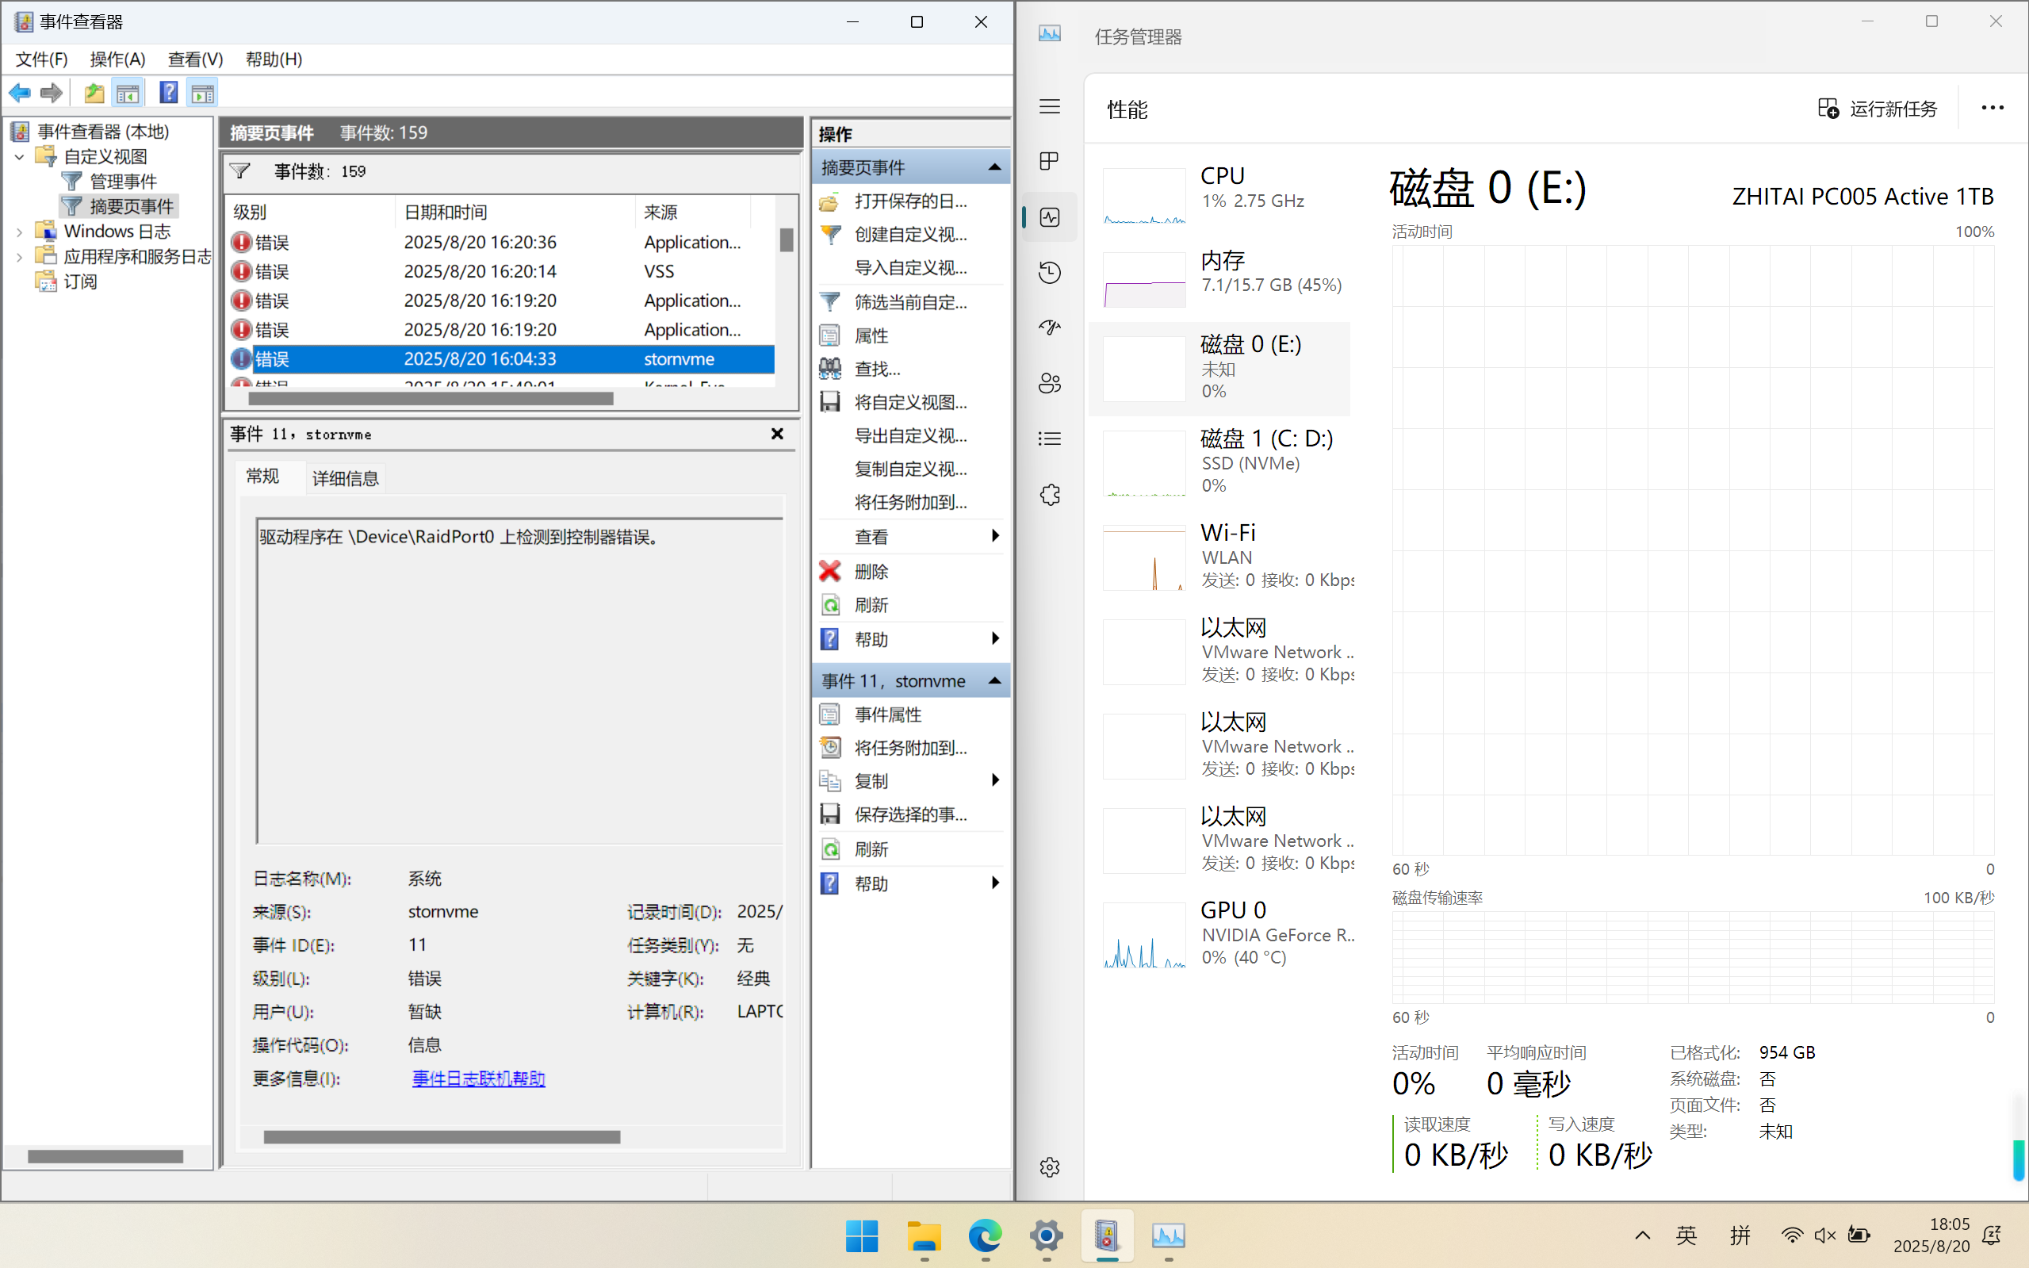The width and height of the screenshot is (2029, 1268).
Task: Open the 文件(F) menu
Action: 42,59
